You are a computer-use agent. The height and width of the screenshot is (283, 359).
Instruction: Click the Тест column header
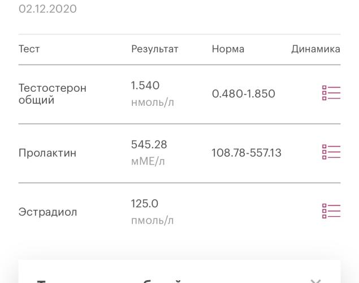29,49
